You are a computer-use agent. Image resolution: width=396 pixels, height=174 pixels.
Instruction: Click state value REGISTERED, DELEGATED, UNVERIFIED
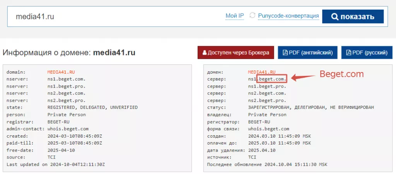[x=92, y=107]
